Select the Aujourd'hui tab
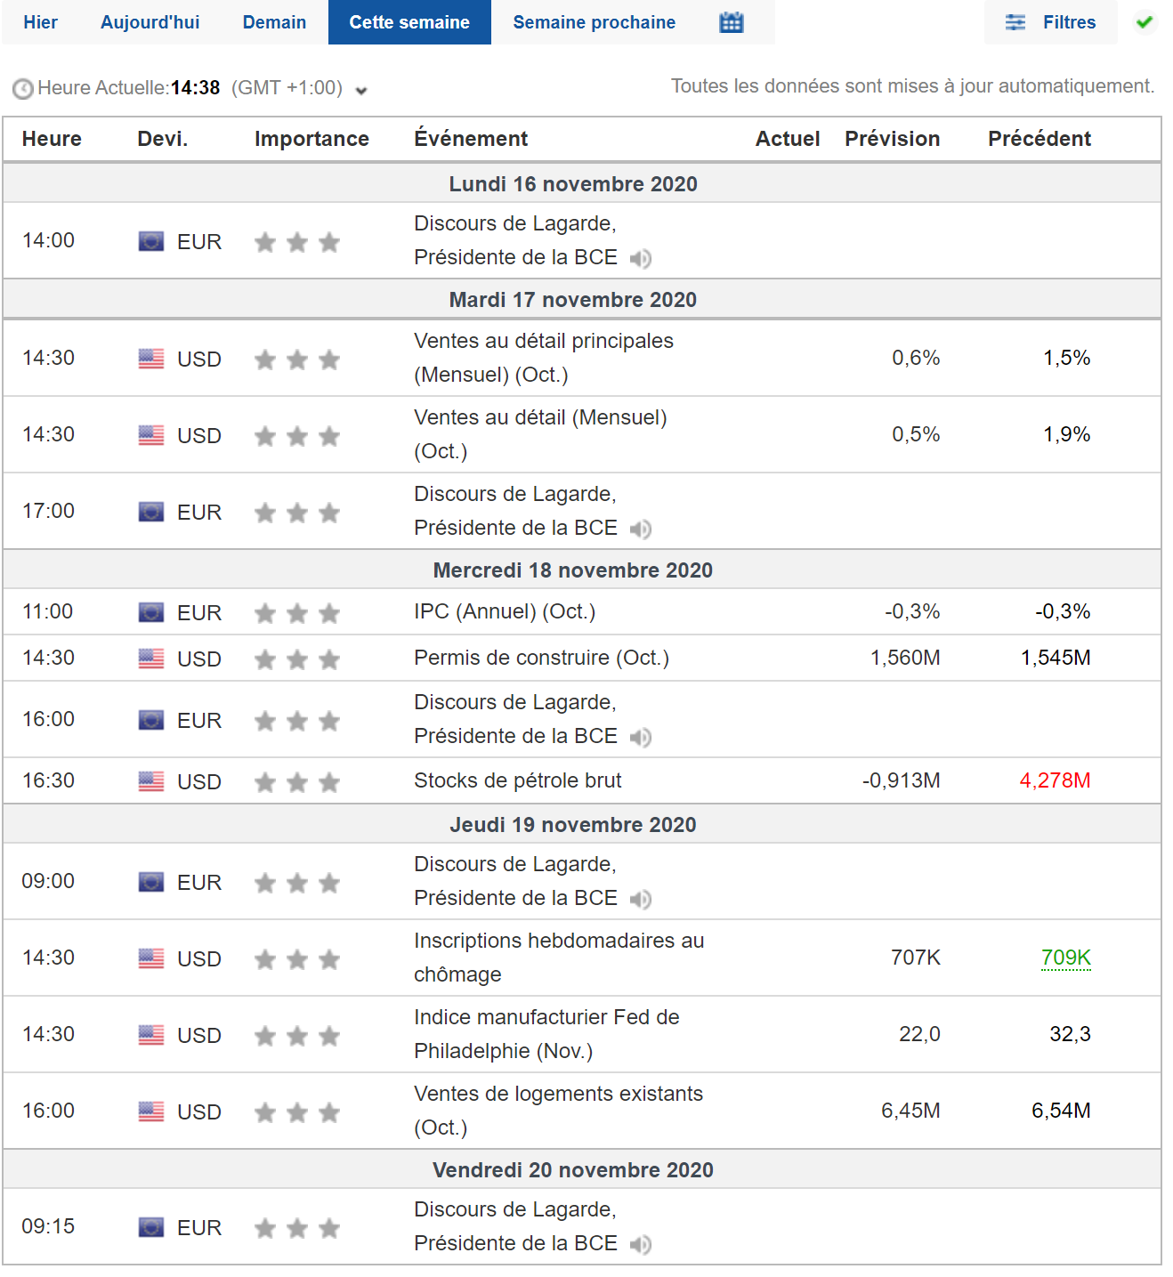This screenshot has height=1277, width=1173. point(150,22)
